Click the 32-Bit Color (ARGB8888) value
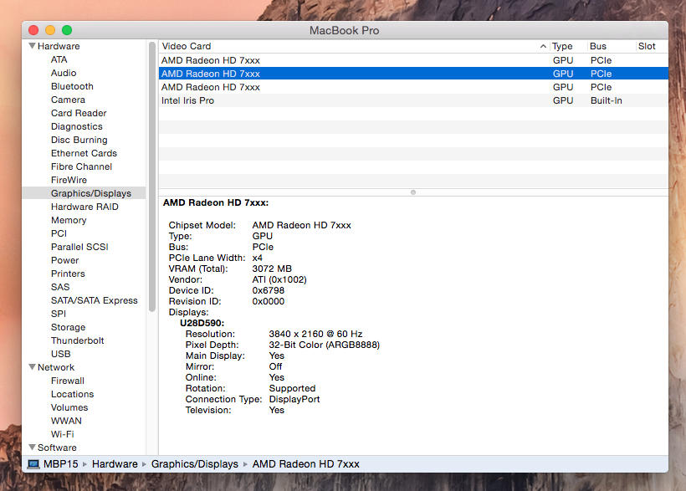686x491 pixels. [325, 345]
